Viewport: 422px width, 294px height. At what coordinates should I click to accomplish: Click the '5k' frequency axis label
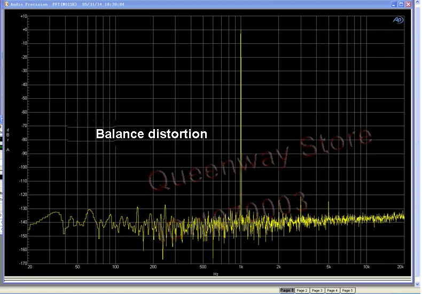point(329,267)
